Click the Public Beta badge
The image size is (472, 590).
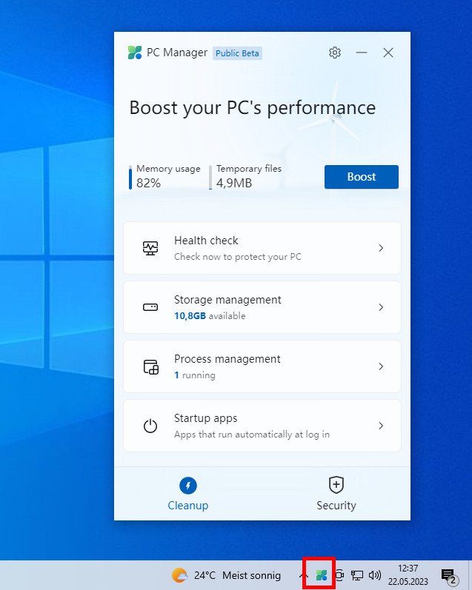click(x=237, y=53)
